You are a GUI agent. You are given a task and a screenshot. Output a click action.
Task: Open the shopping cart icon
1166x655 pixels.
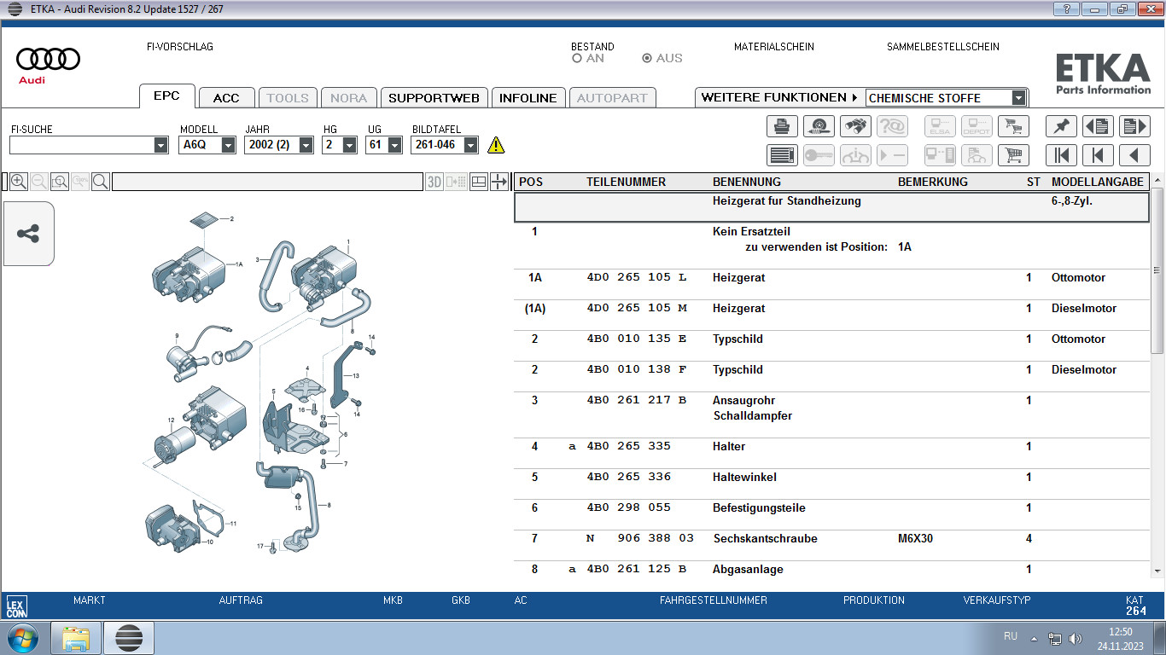1013,155
